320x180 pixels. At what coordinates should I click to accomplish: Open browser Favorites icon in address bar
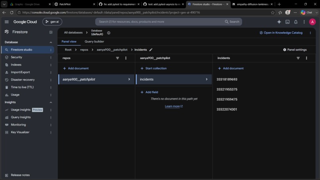pyautogui.click(x=280, y=12)
